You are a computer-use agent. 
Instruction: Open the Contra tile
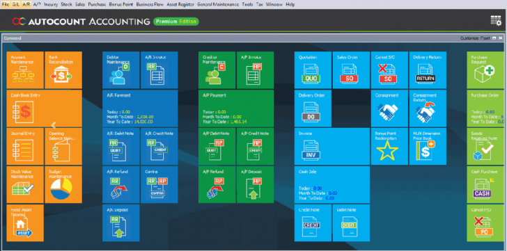click(x=159, y=184)
